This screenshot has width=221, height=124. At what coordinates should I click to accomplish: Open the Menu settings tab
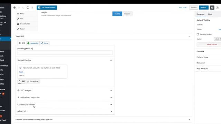(x=27, y=14)
